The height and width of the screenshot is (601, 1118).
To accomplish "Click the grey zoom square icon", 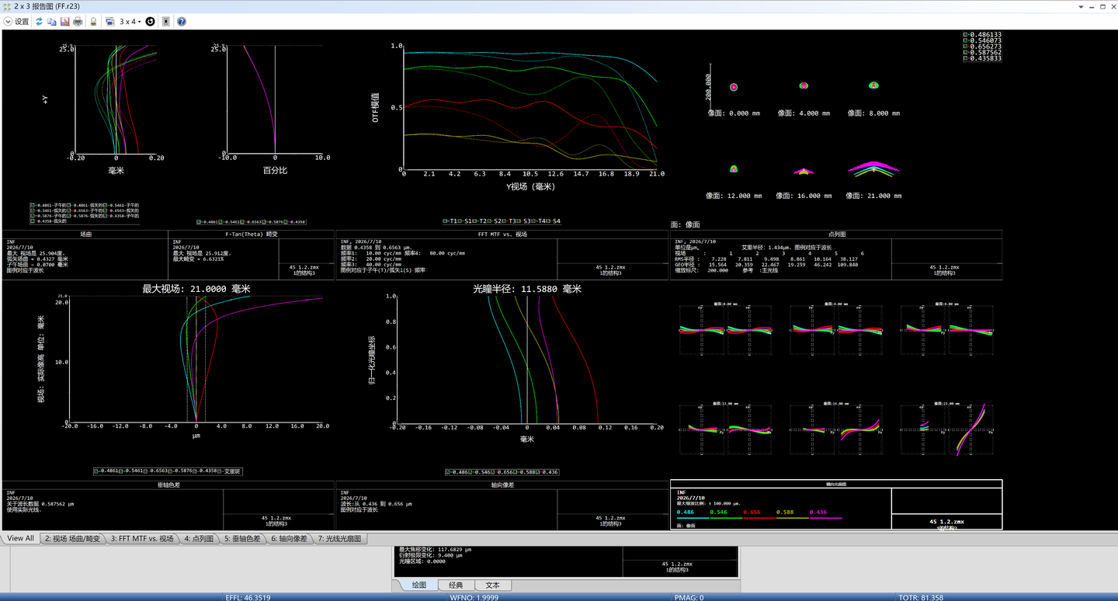I will 166,22.
